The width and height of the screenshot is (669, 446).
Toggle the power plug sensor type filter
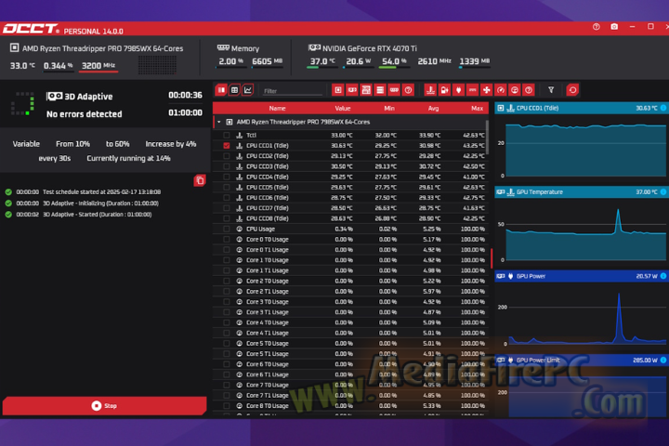pos(458,90)
